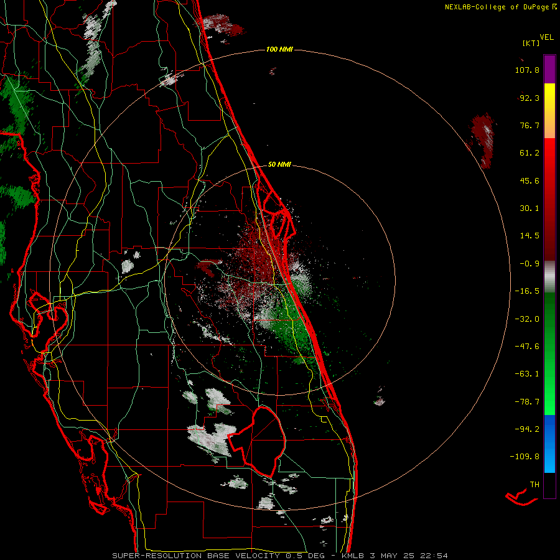Click the 50 NMI range ring label

pos(279,165)
